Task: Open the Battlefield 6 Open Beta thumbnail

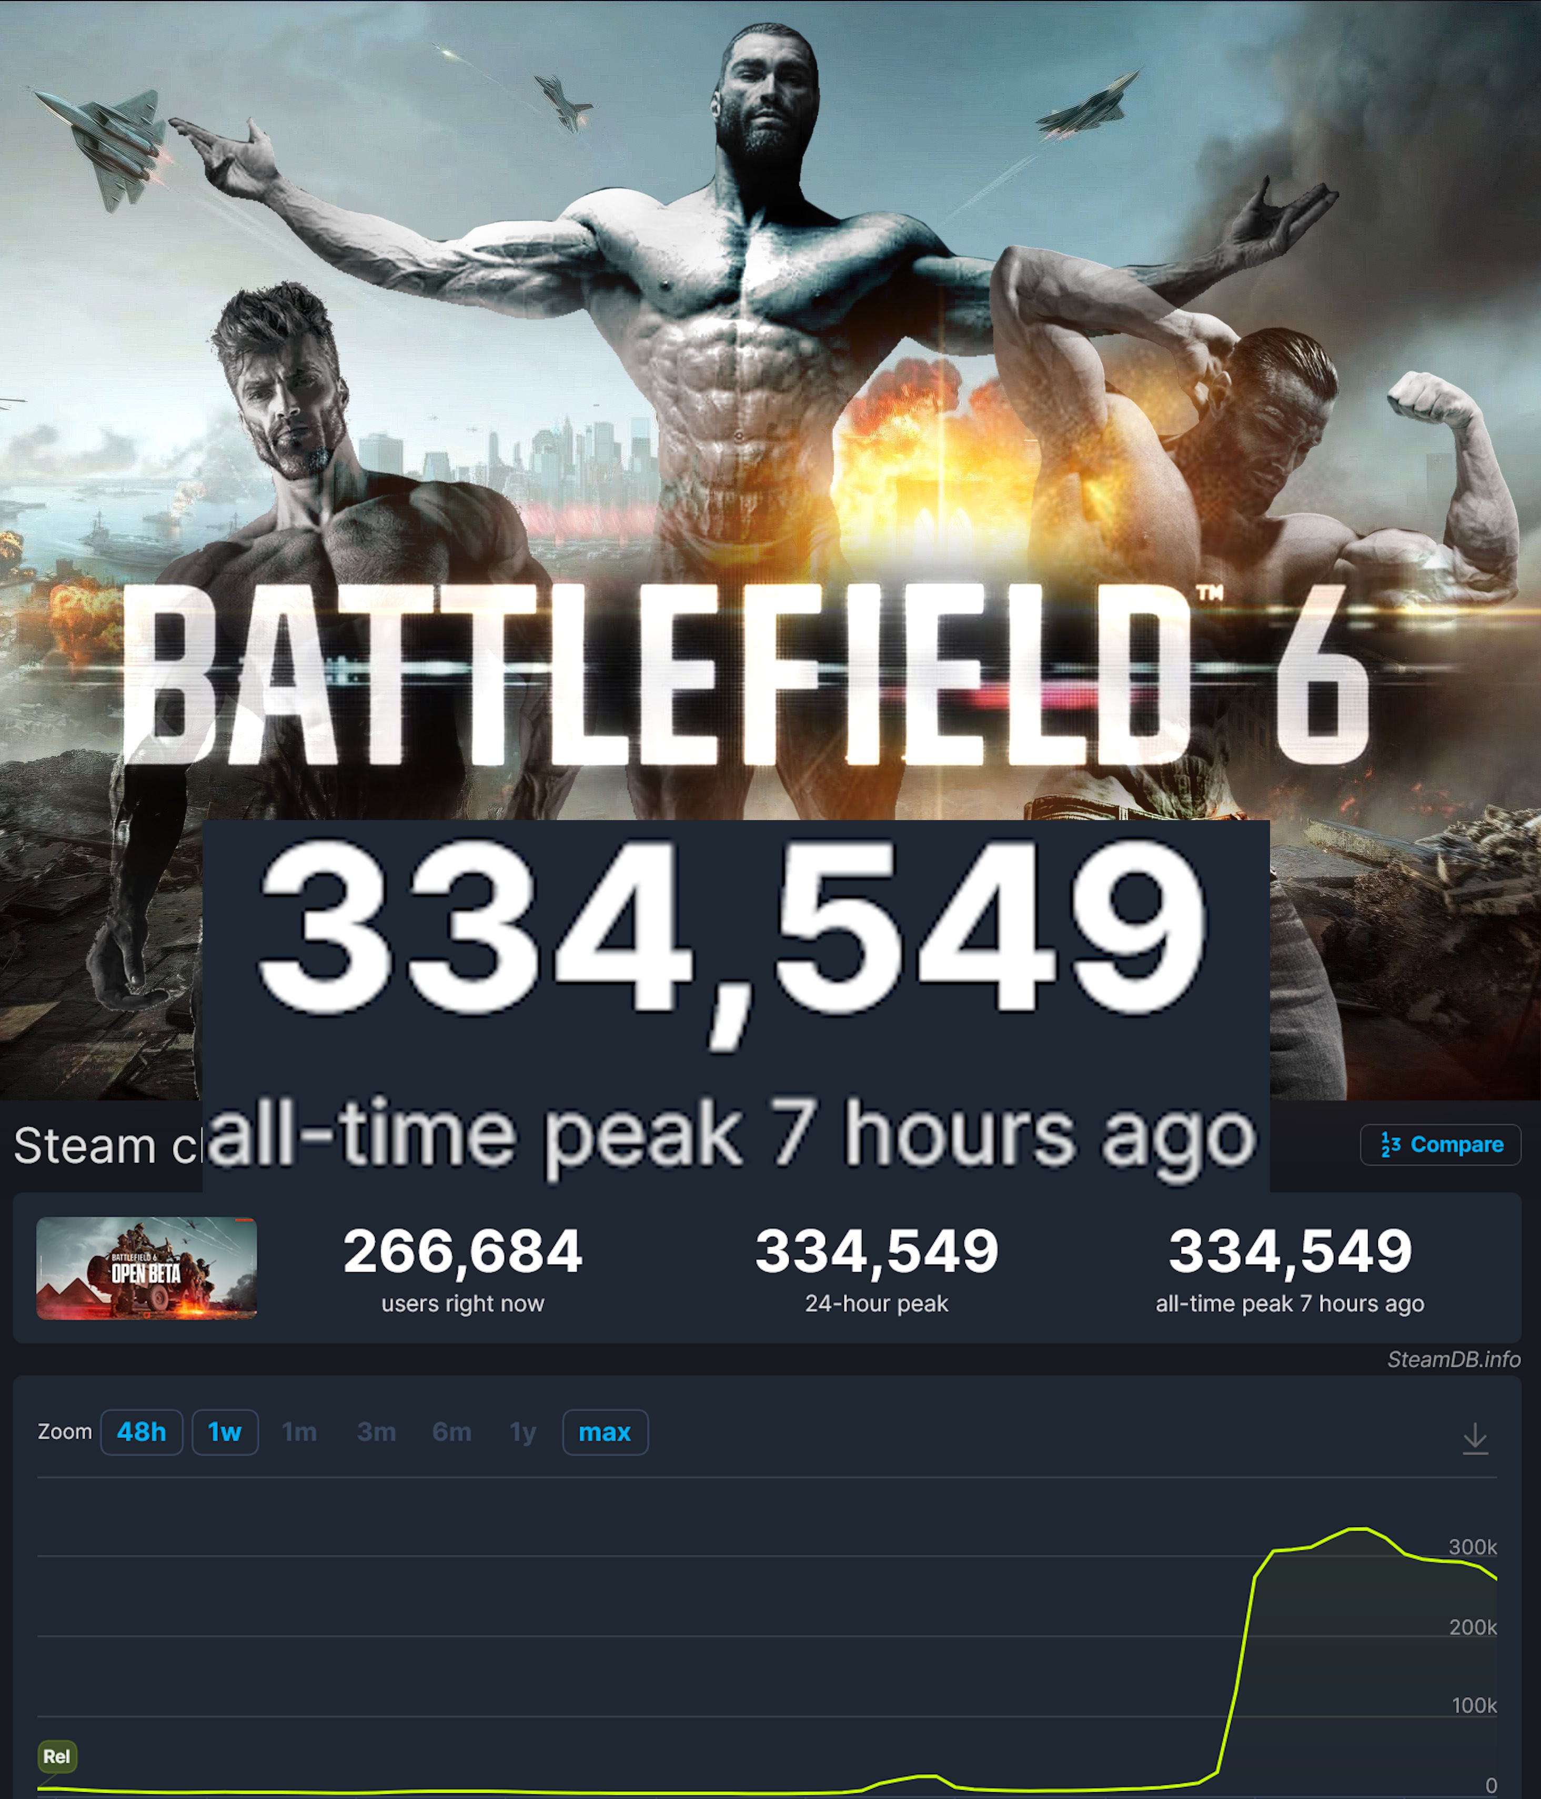Action: tap(147, 1268)
